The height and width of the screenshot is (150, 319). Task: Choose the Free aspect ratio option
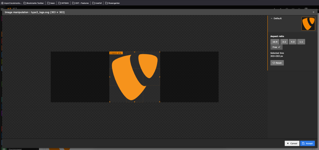pyautogui.click(x=276, y=47)
